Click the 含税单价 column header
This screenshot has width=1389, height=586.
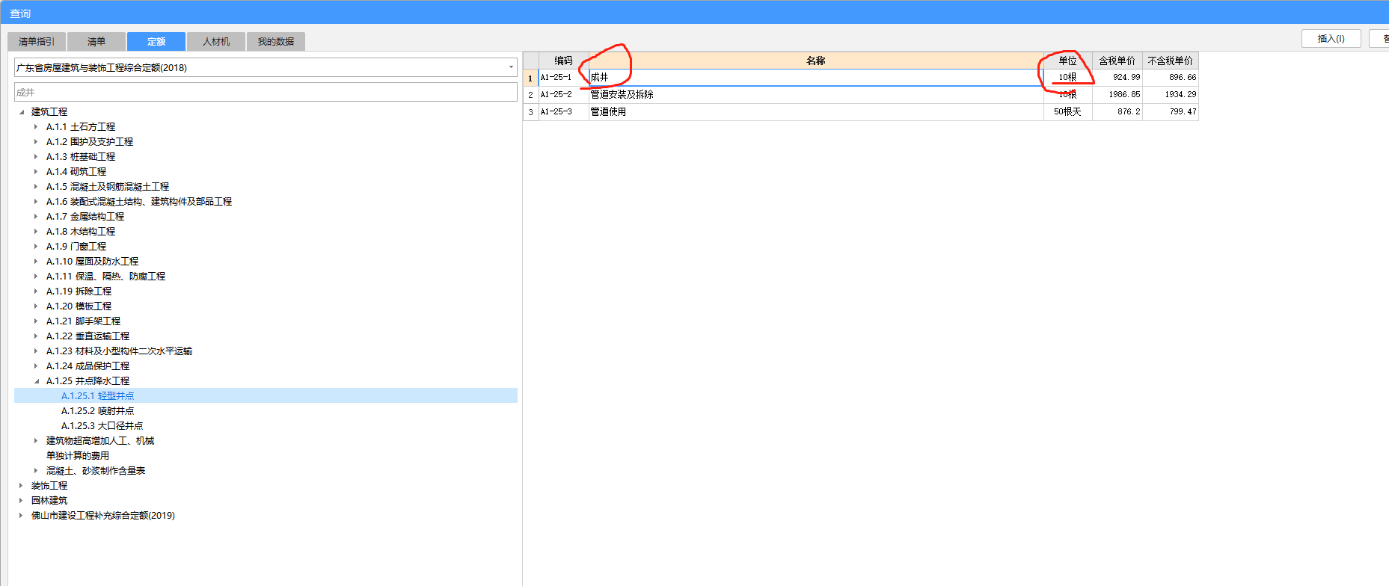pos(1117,61)
